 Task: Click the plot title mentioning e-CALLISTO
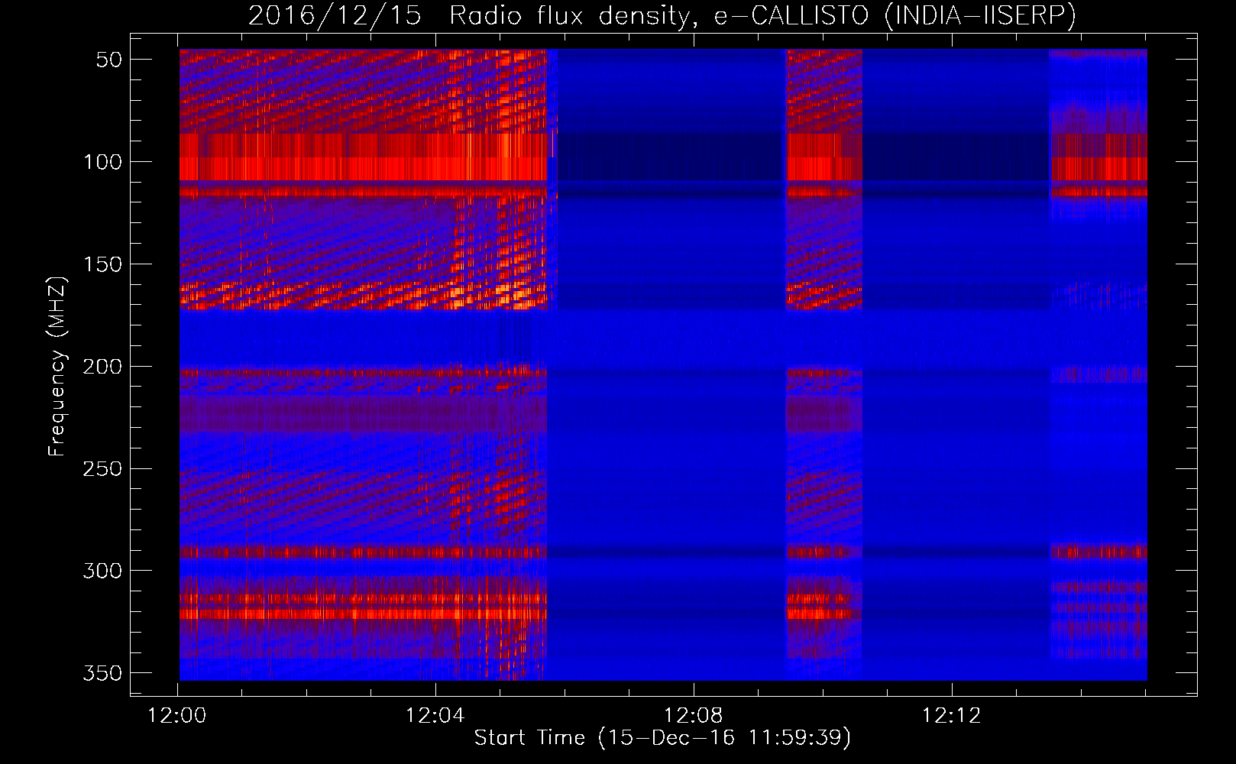pos(662,15)
